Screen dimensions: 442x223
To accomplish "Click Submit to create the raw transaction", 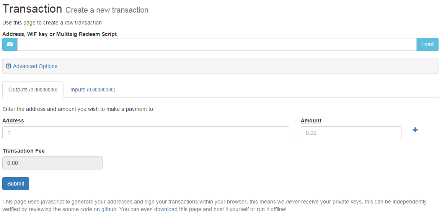I will 15,183.
